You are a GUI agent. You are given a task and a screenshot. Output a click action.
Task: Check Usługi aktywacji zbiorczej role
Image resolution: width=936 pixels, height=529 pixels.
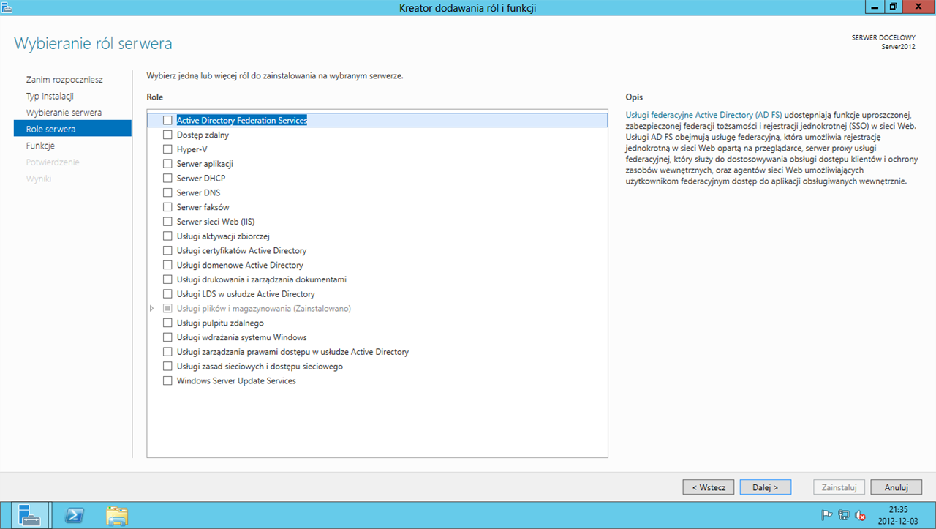click(x=167, y=236)
